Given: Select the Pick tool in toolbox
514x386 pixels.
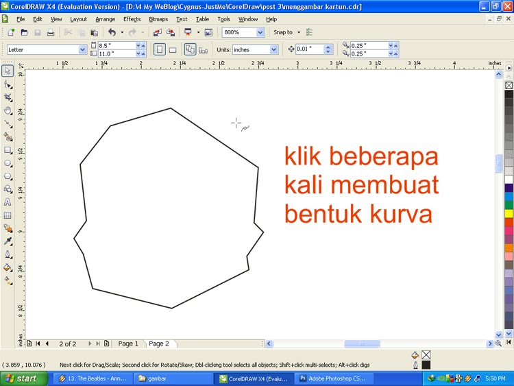Looking at the screenshot, I should pyautogui.click(x=8, y=71).
